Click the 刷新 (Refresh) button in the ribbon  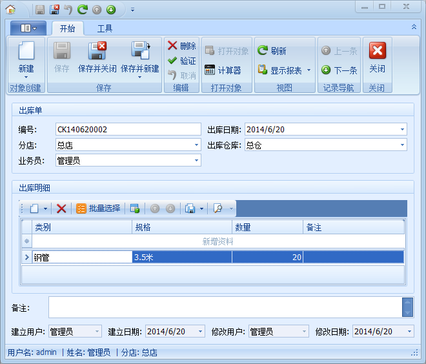272,51
